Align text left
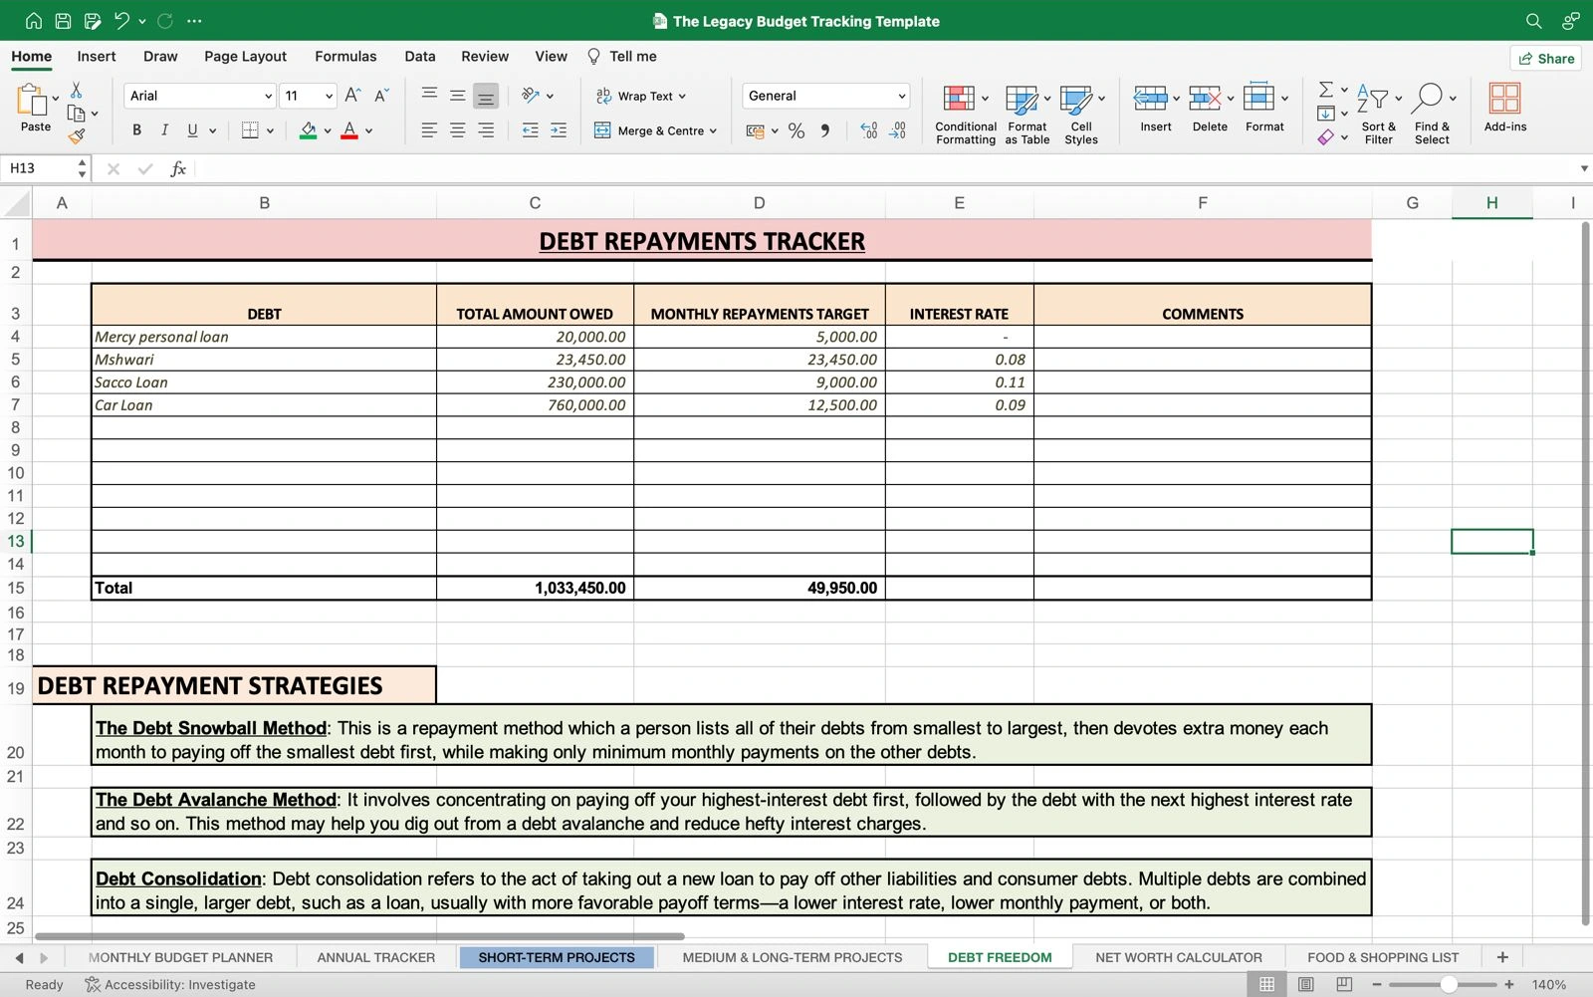Image resolution: width=1593 pixels, height=997 pixels. coord(429,130)
